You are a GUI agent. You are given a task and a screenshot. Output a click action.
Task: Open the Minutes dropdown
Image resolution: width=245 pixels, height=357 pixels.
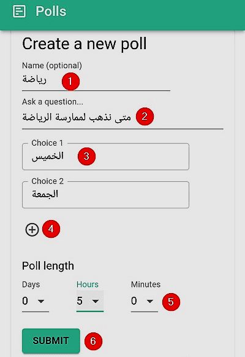coord(145,301)
